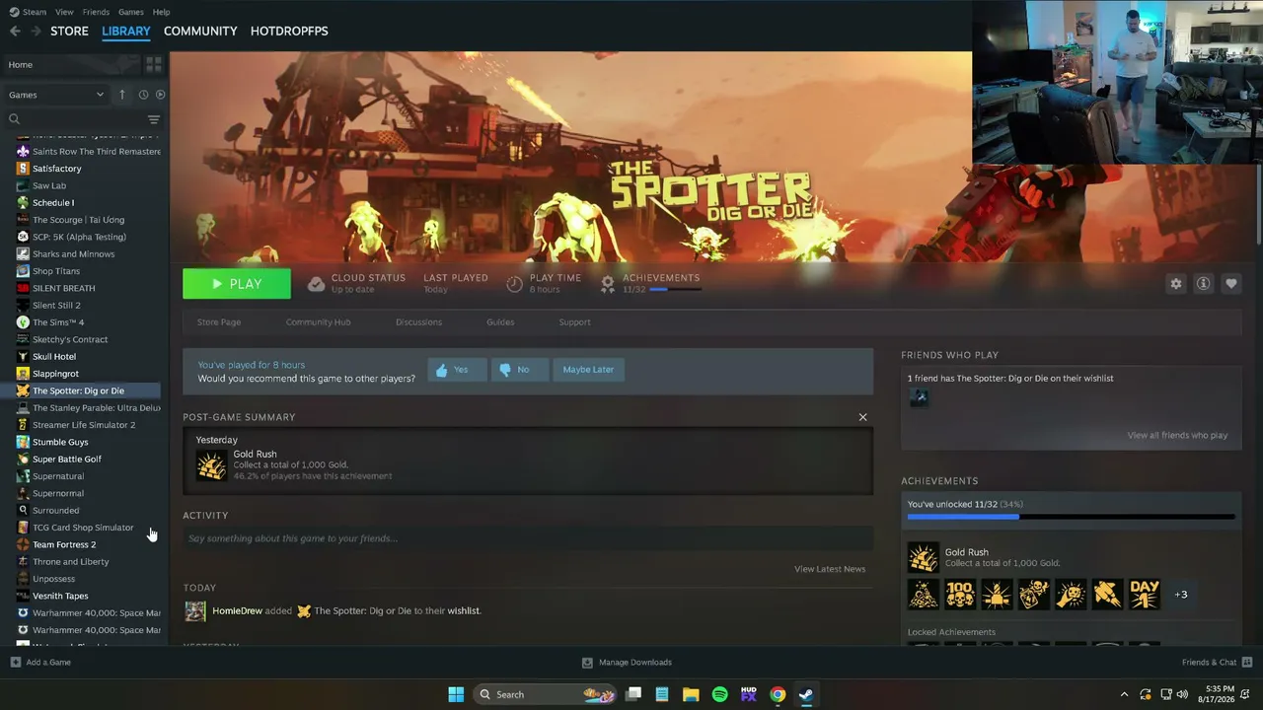Open the Windows Start menu
The image size is (1263, 710).
point(456,694)
